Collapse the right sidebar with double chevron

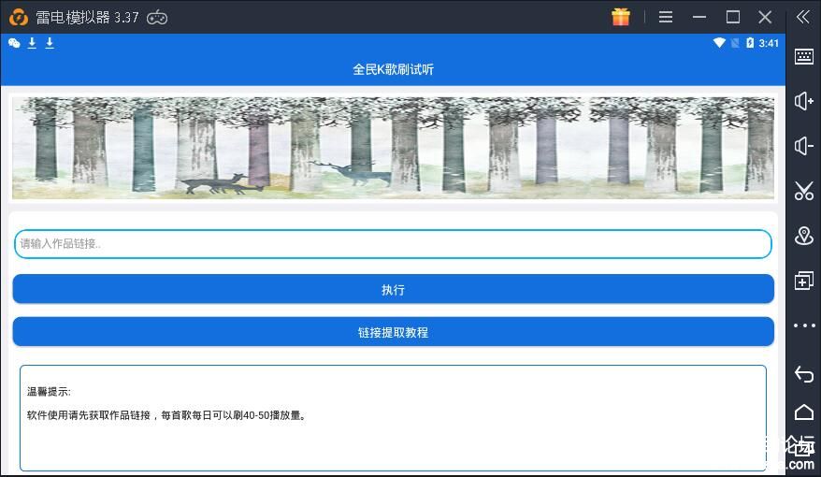pos(803,17)
